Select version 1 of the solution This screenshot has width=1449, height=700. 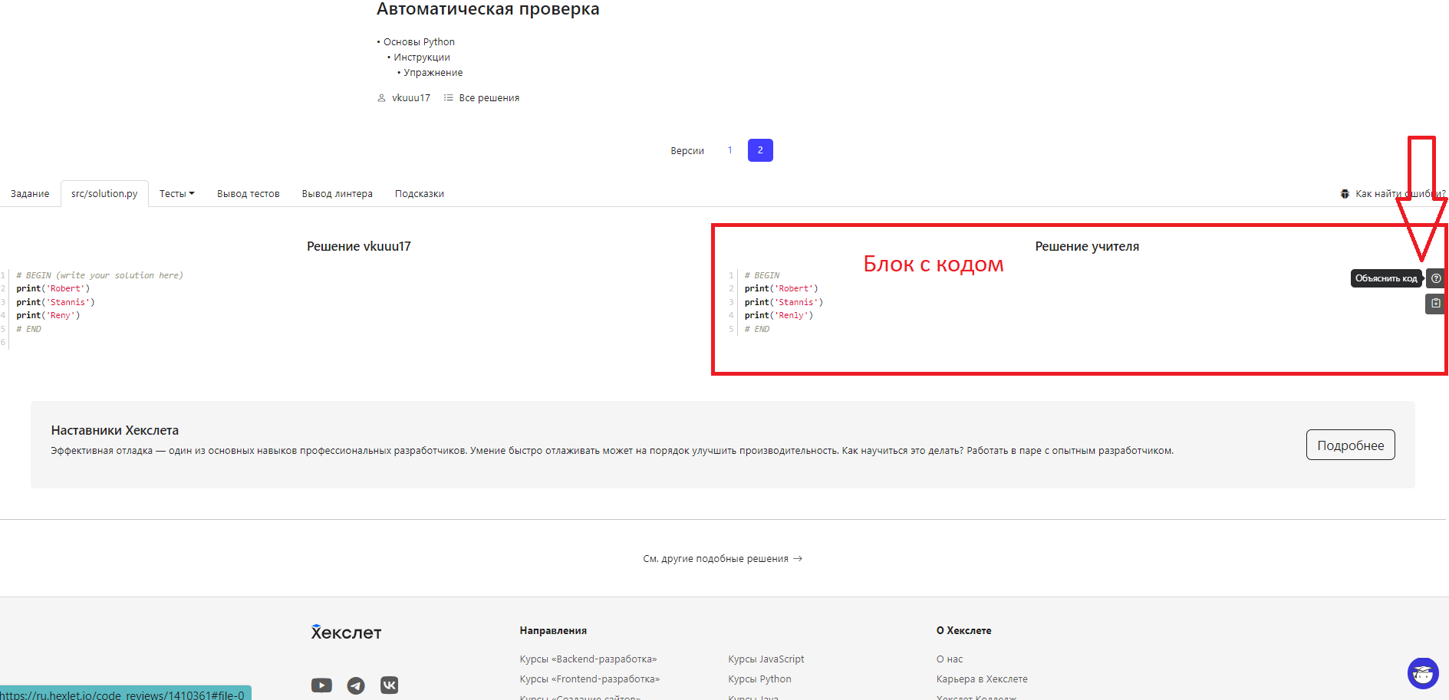[x=729, y=150]
